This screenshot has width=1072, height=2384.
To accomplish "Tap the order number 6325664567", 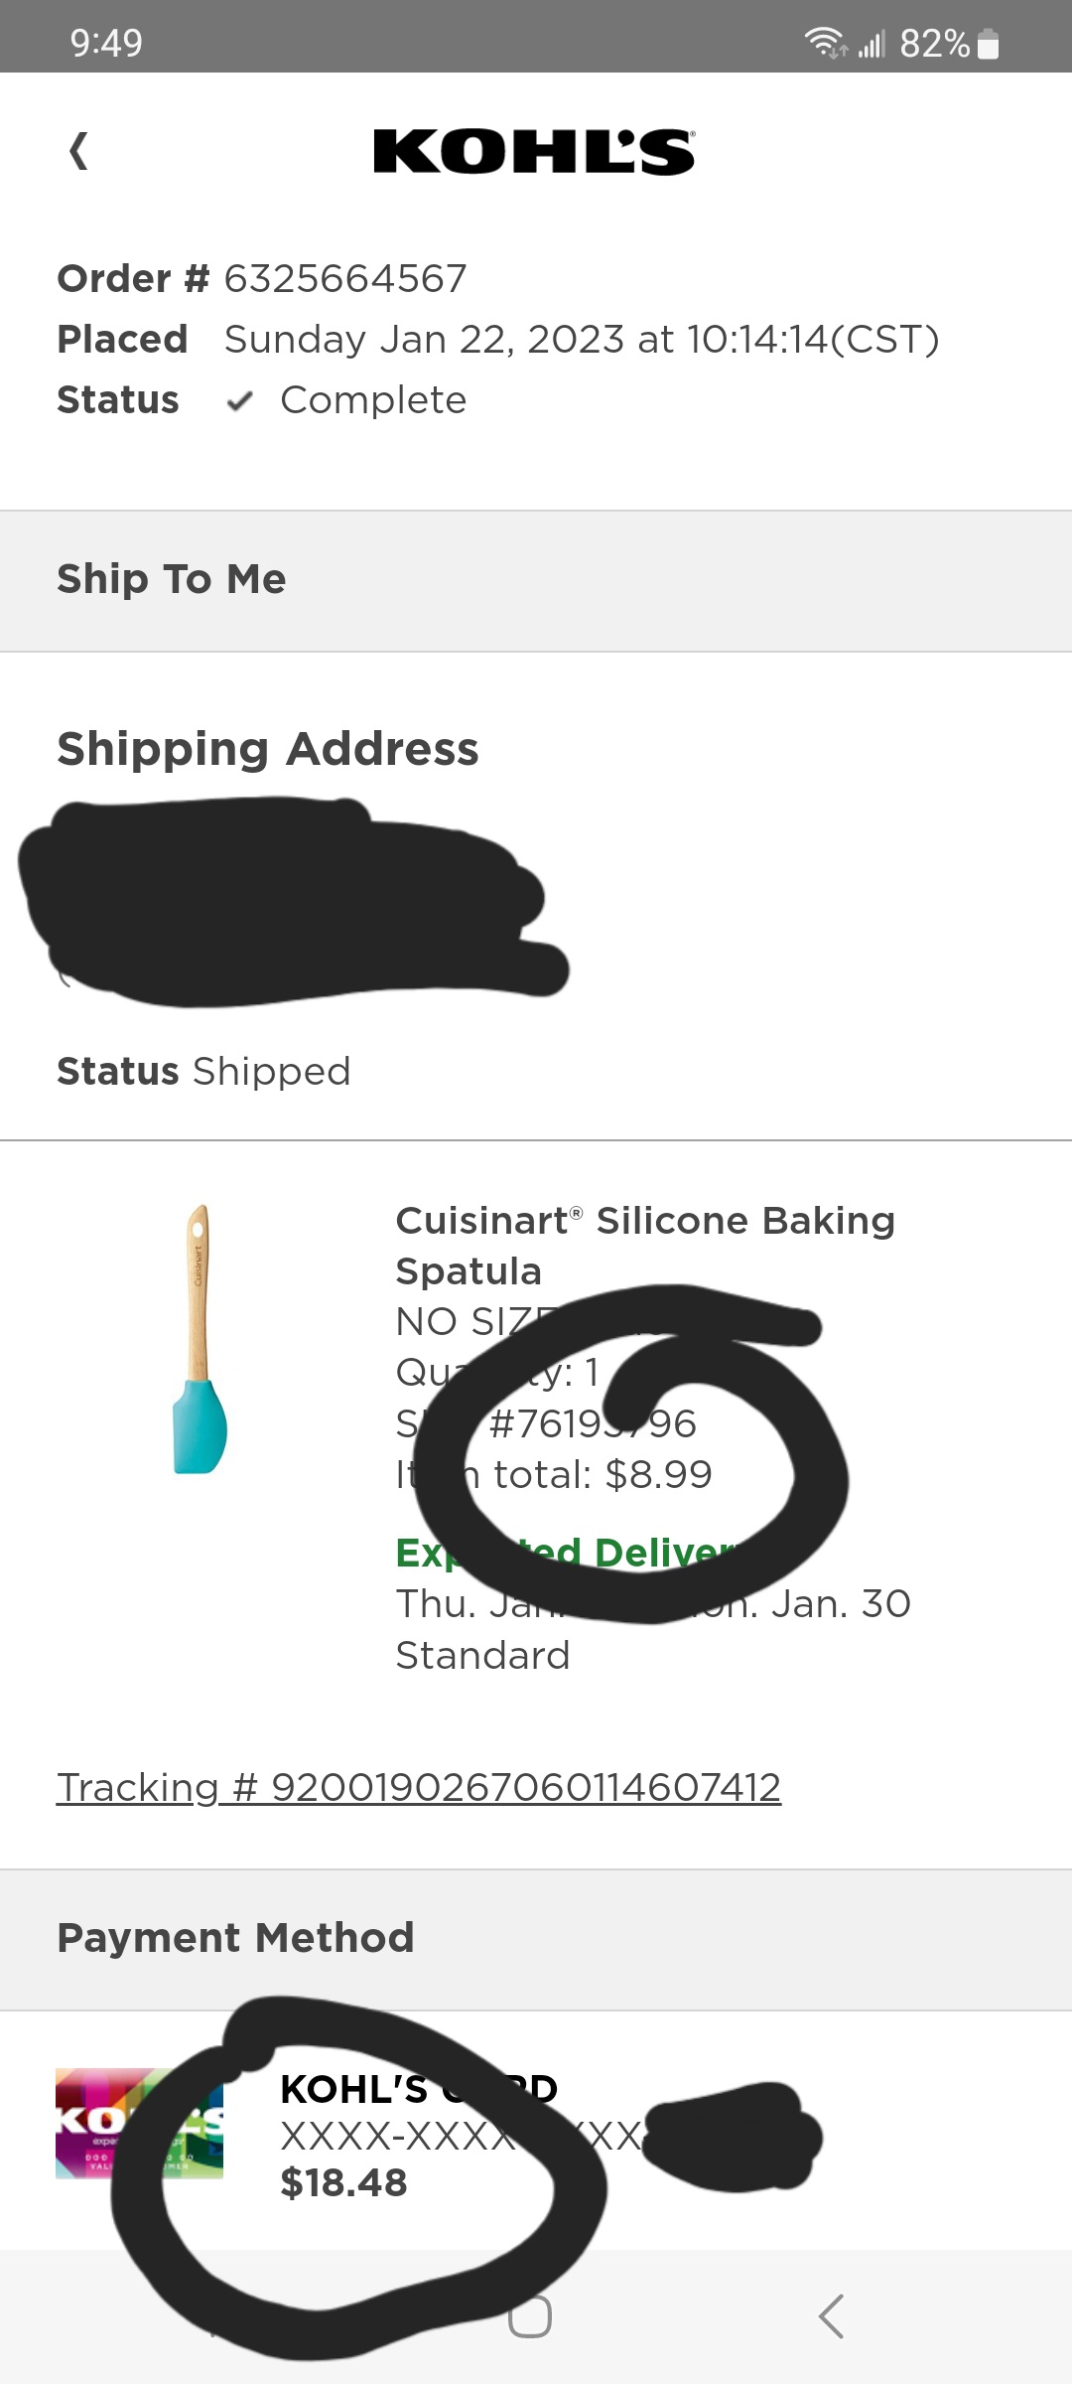I will pyautogui.click(x=345, y=279).
